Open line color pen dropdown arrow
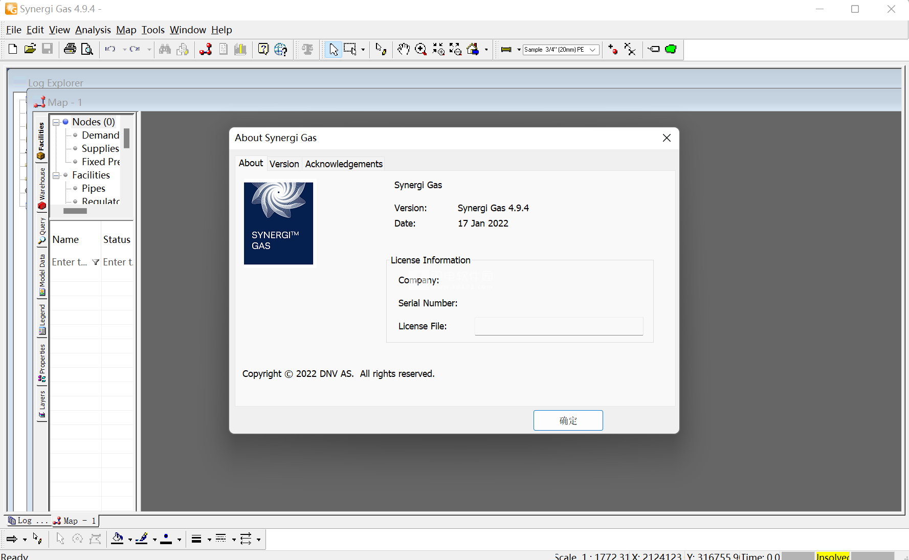The height and width of the screenshot is (560, 909). (x=154, y=540)
